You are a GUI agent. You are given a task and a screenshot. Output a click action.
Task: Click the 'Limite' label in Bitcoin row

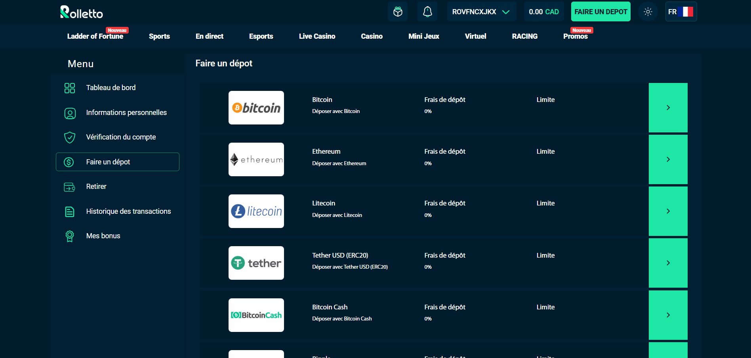coord(545,100)
